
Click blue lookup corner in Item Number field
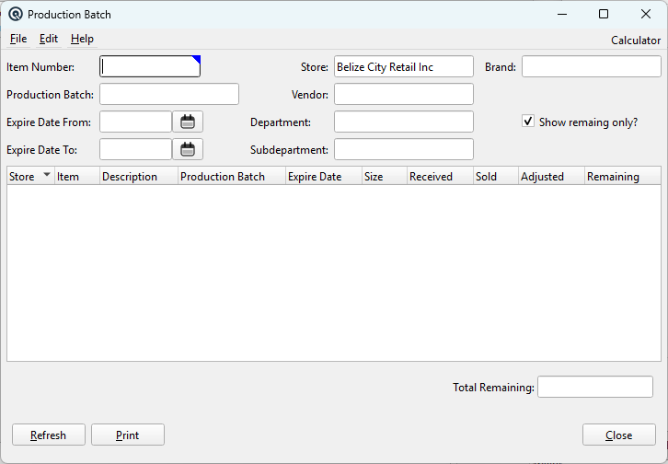196,60
